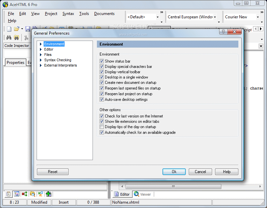Switch to the Properties tab
This screenshot has width=267, height=208.
15,63
